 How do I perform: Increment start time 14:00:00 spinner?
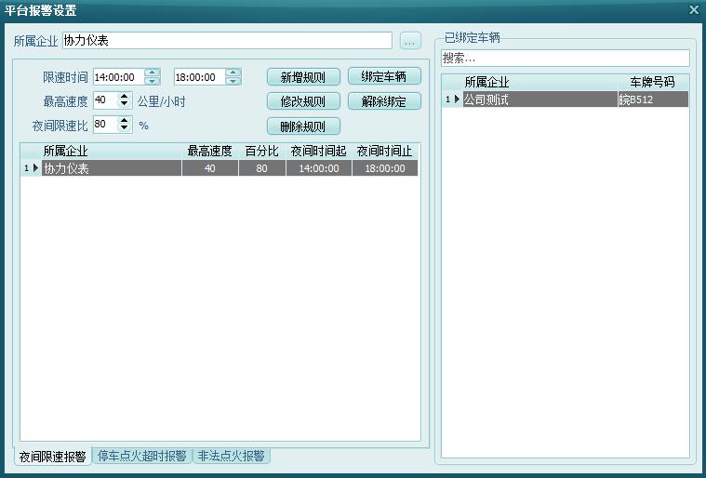(x=153, y=73)
